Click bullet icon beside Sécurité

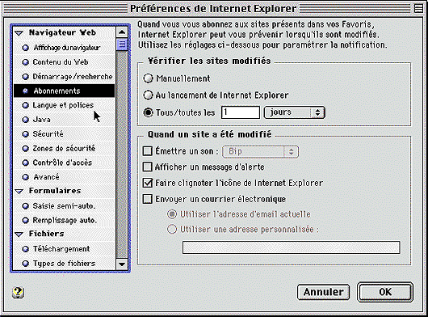pyautogui.click(x=25, y=134)
